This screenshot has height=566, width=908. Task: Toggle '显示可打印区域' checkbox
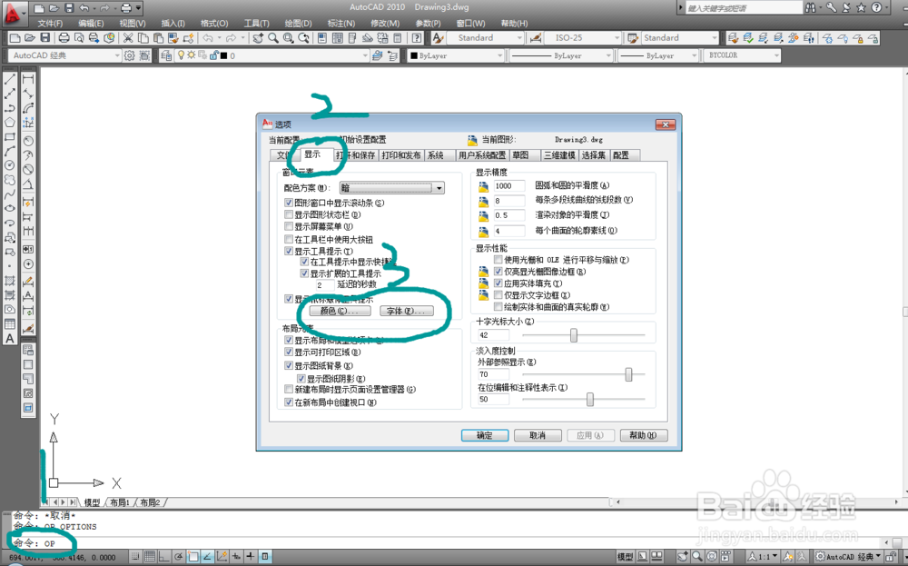[289, 353]
